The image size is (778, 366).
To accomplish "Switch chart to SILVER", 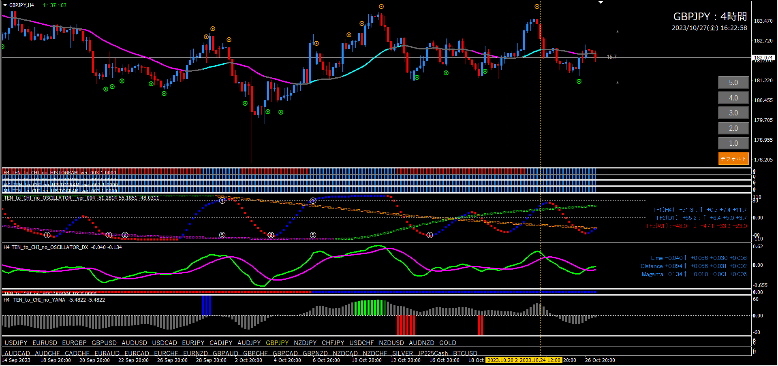I will tap(402, 353).
